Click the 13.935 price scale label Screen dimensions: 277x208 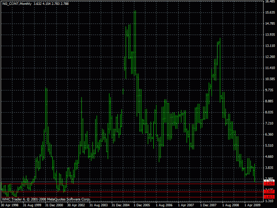(x=270, y=35)
